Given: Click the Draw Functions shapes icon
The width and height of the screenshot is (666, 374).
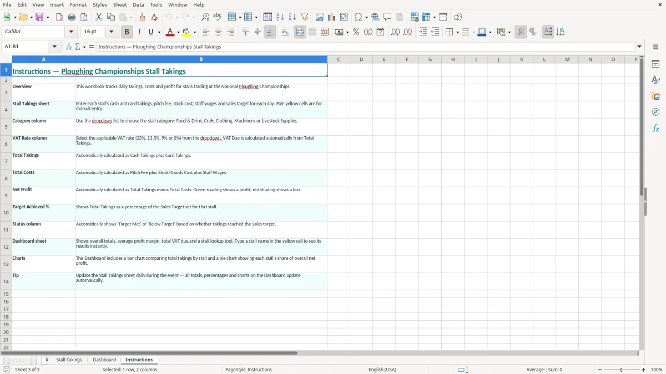Looking at the screenshot, I should coord(458,17).
